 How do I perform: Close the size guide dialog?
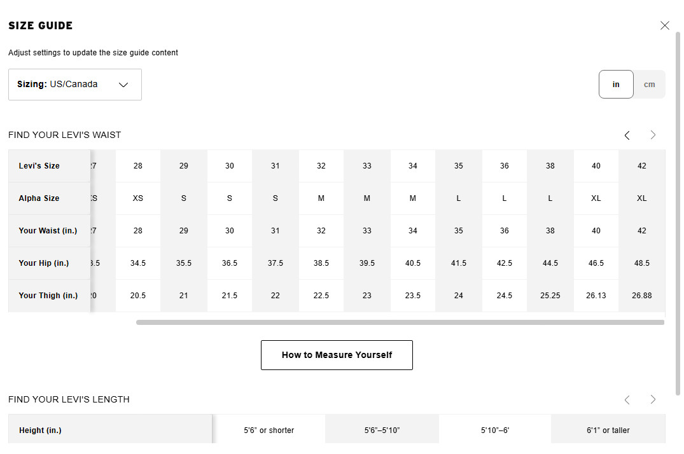click(x=664, y=25)
